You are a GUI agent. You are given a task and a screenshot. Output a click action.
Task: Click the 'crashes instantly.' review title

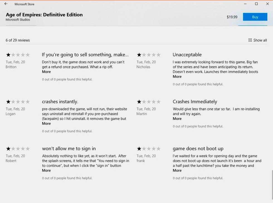[x=60, y=102]
